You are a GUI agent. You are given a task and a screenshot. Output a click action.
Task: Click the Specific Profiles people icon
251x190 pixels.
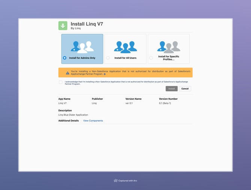point(169,46)
